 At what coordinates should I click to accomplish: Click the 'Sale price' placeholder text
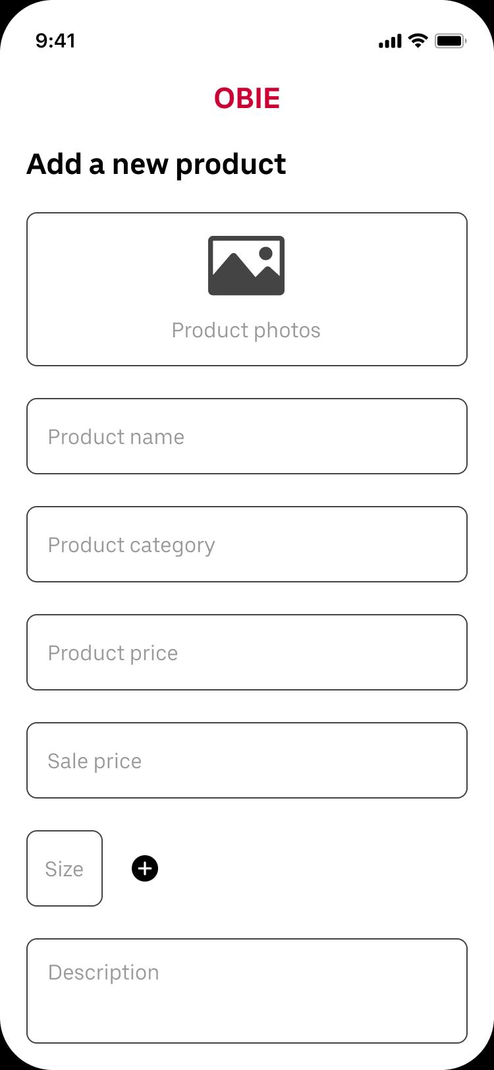pyautogui.click(x=95, y=762)
